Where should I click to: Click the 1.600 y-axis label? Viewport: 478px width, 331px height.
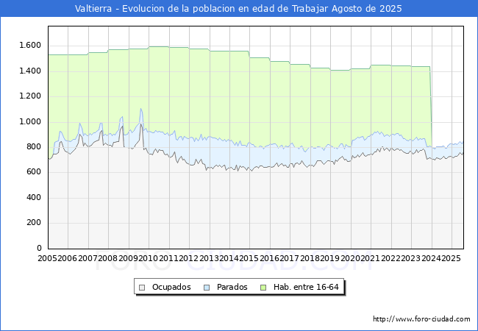(29, 46)
